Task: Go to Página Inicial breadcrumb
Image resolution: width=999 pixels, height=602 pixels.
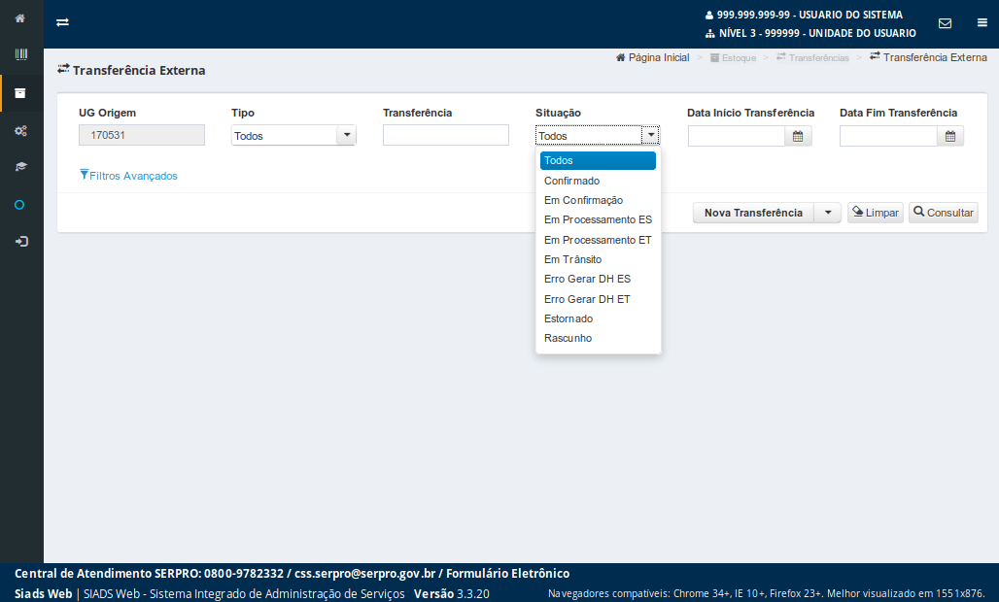Action: click(x=652, y=58)
